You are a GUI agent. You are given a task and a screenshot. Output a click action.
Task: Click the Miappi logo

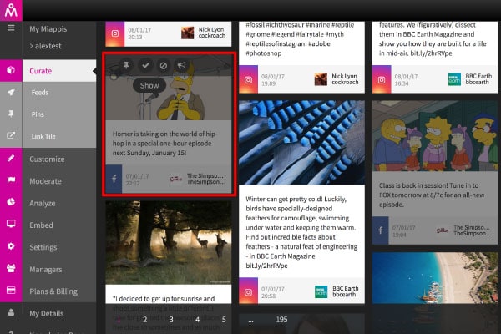pos(11,10)
